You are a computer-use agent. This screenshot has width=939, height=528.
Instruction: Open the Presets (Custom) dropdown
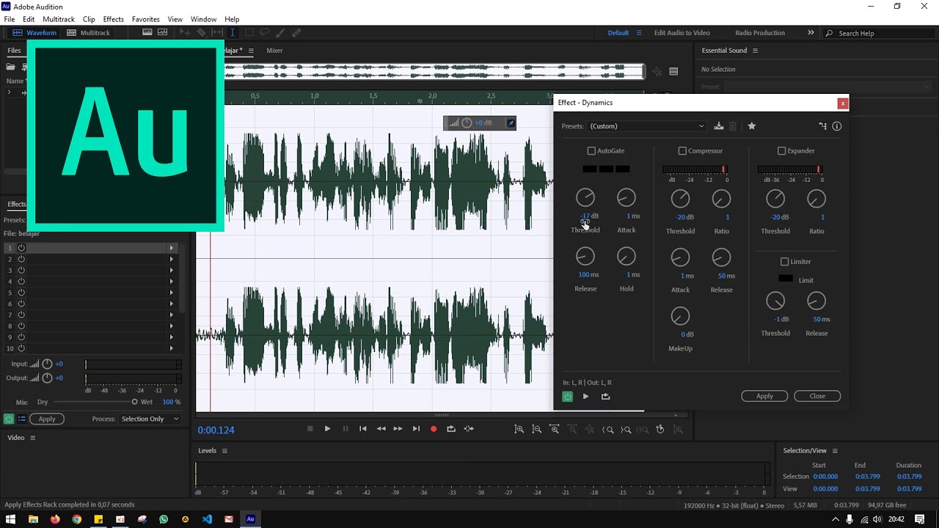tap(646, 126)
